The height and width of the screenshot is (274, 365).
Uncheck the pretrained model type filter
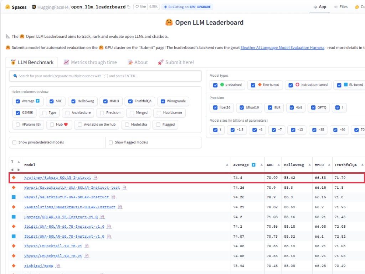point(215,85)
